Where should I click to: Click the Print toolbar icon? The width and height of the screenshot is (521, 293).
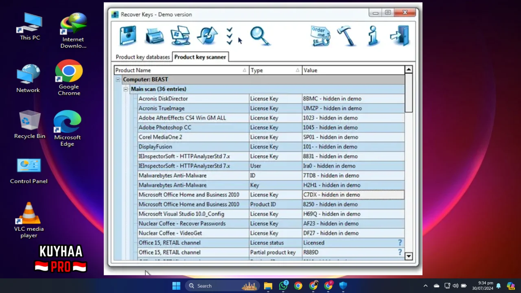(155, 36)
